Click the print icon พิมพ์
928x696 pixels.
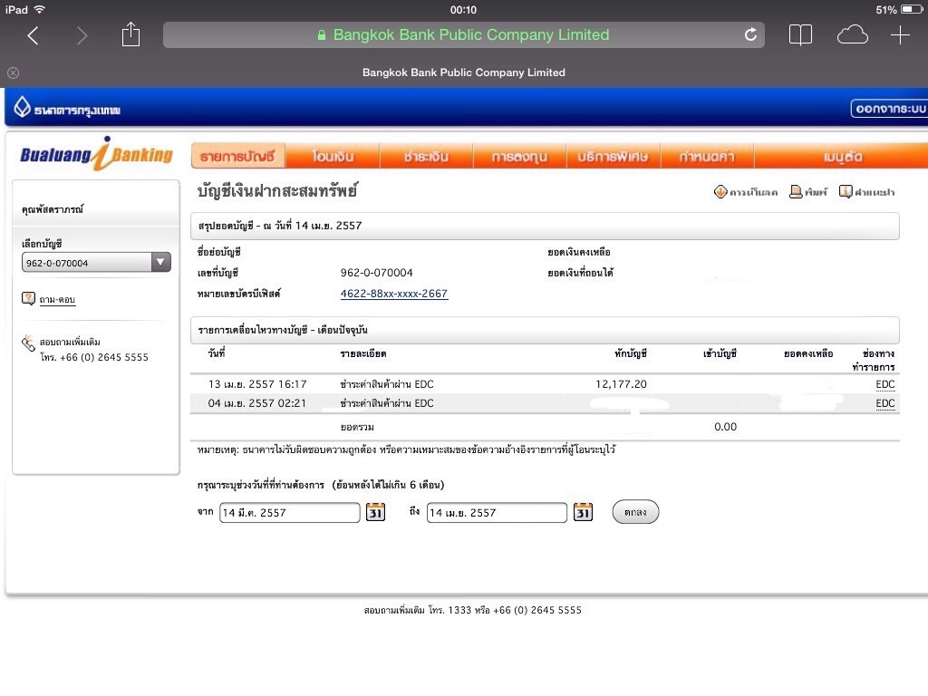[x=796, y=192]
